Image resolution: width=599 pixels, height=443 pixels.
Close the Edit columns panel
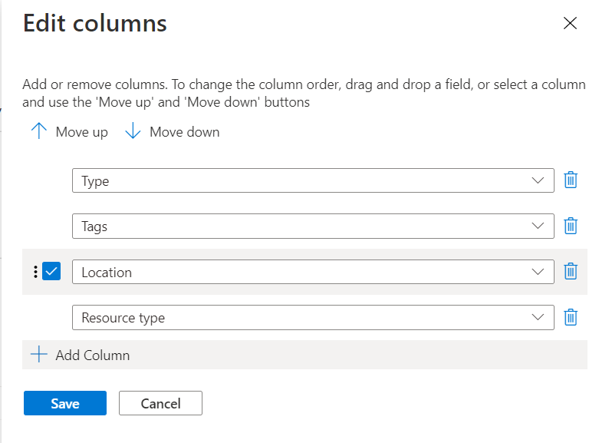coord(570,23)
